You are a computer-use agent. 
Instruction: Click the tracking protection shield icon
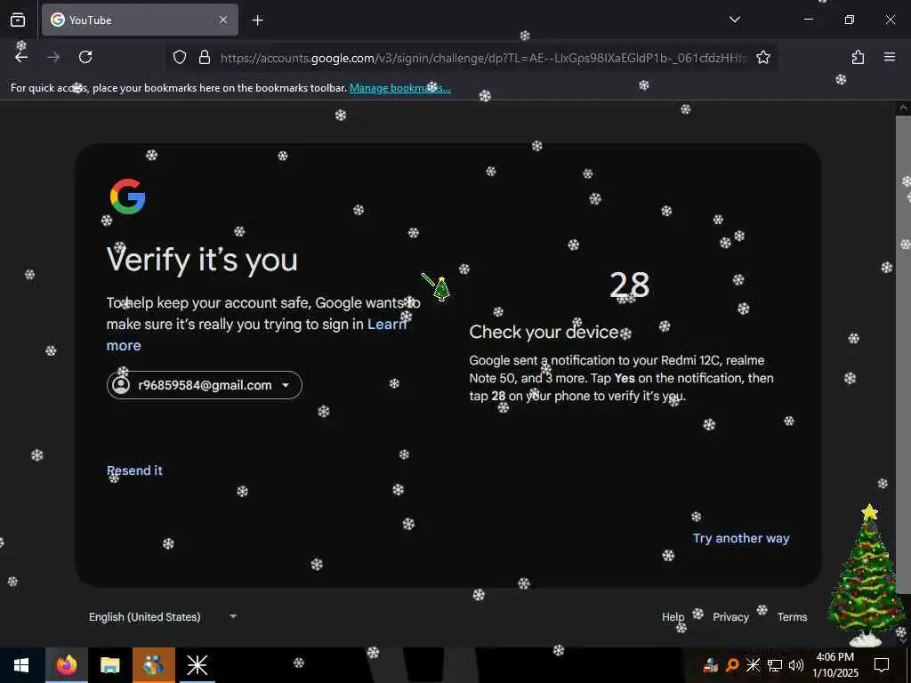pos(180,57)
